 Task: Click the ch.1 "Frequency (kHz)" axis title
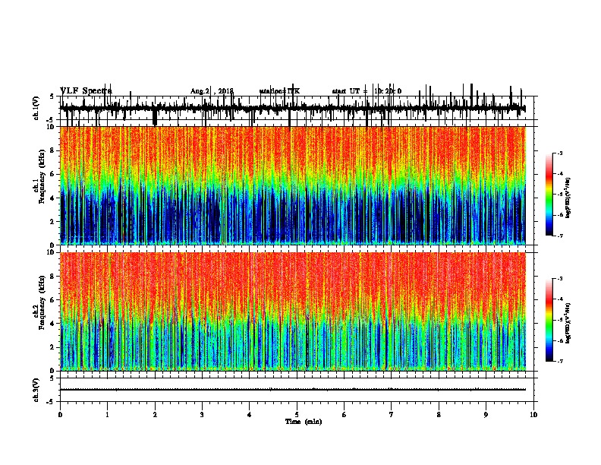[42, 177]
